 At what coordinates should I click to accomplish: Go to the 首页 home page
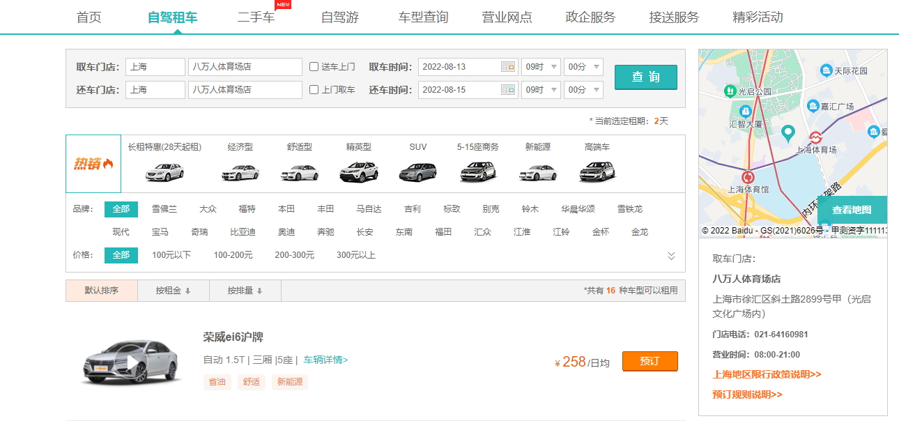point(89,17)
